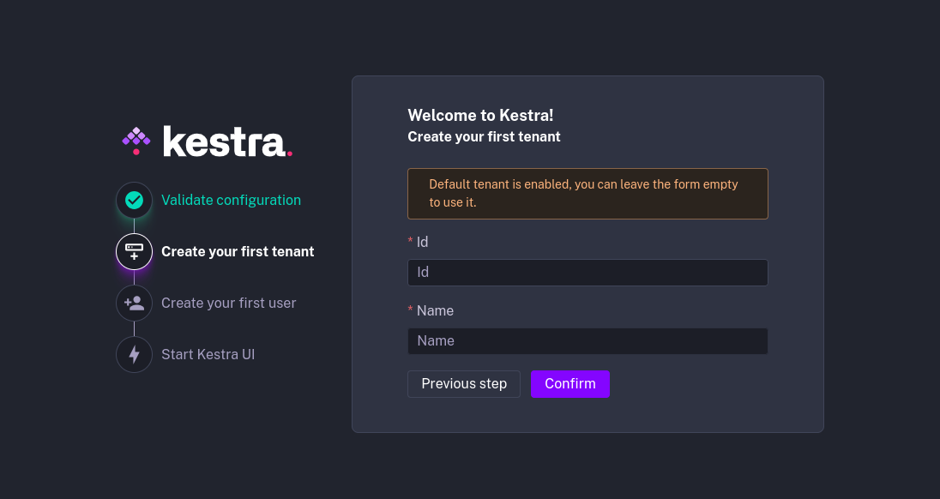Click inside the Id input field
The height and width of the screenshot is (499, 940).
587,272
